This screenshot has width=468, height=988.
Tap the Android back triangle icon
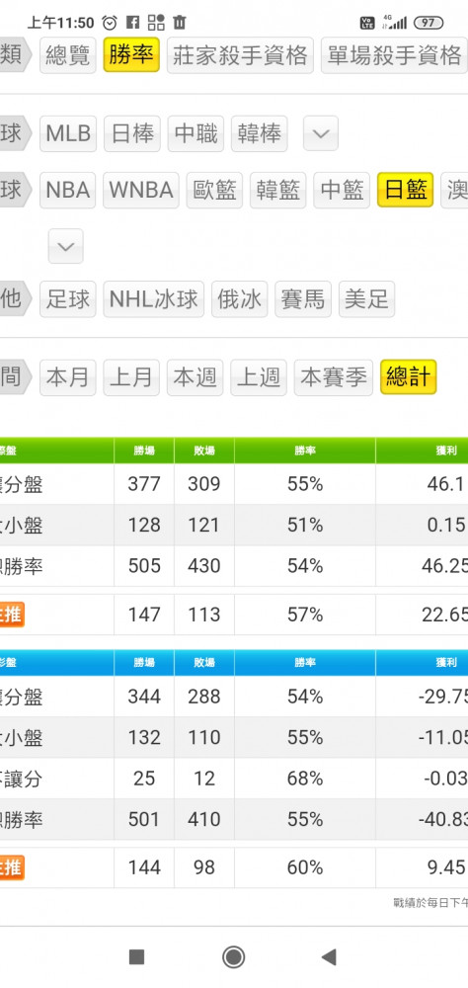tap(329, 957)
